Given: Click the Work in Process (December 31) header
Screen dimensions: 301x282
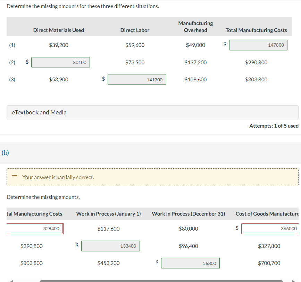Looking at the screenshot, I should click(188, 214).
